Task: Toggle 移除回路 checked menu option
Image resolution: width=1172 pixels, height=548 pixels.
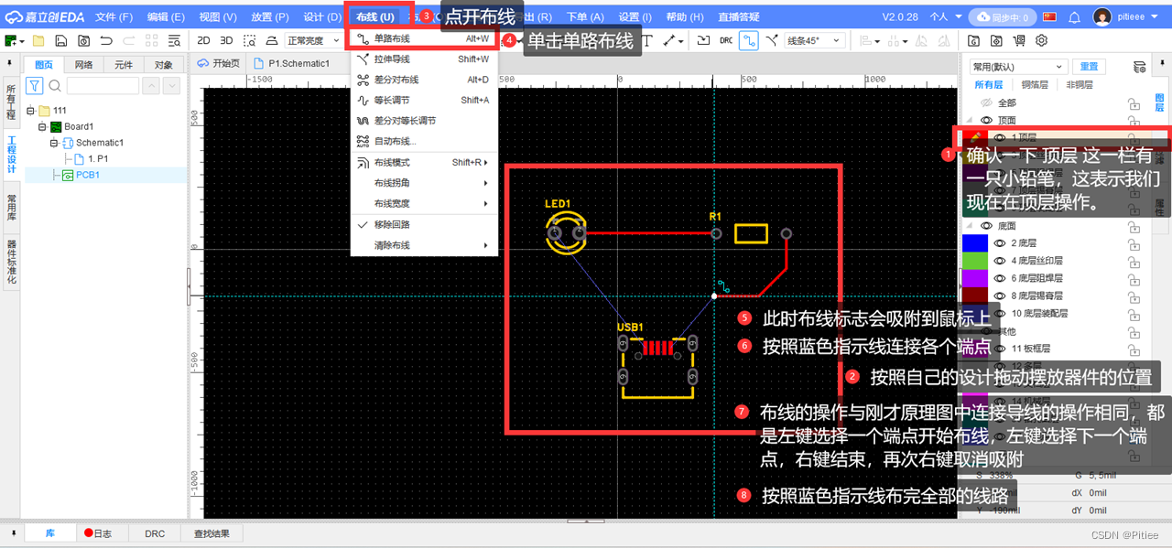Action: [x=424, y=225]
